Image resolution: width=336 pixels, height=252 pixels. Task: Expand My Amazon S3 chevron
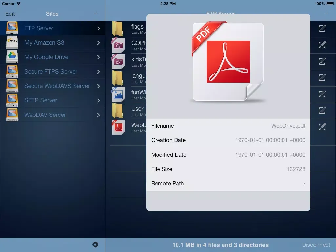(x=98, y=43)
